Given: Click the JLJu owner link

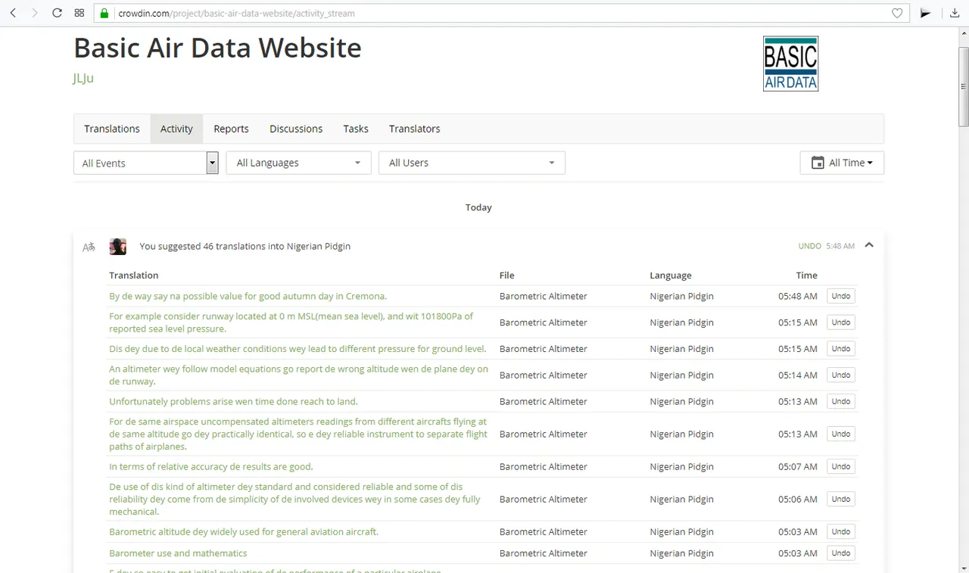Looking at the screenshot, I should tap(83, 78).
